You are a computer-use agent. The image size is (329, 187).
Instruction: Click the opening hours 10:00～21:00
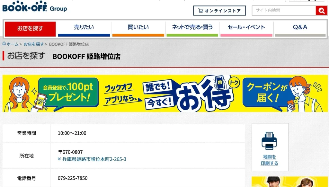click(72, 133)
